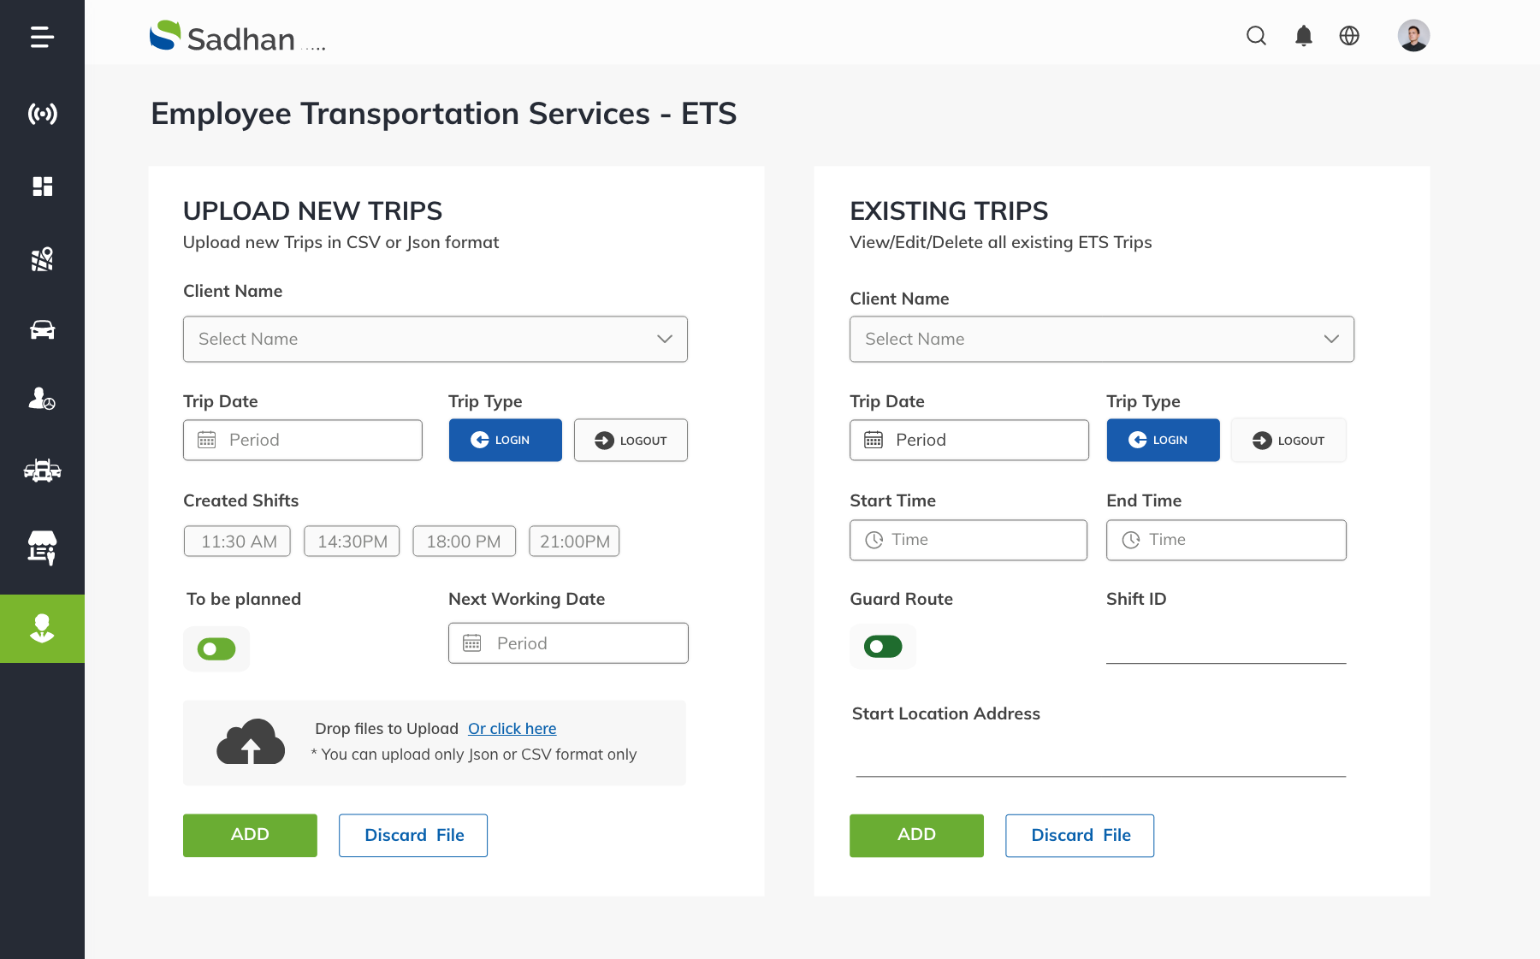Open the hamburger menu in sidebar
Viewport: 1540px width, 959px height.
[42, 37]
